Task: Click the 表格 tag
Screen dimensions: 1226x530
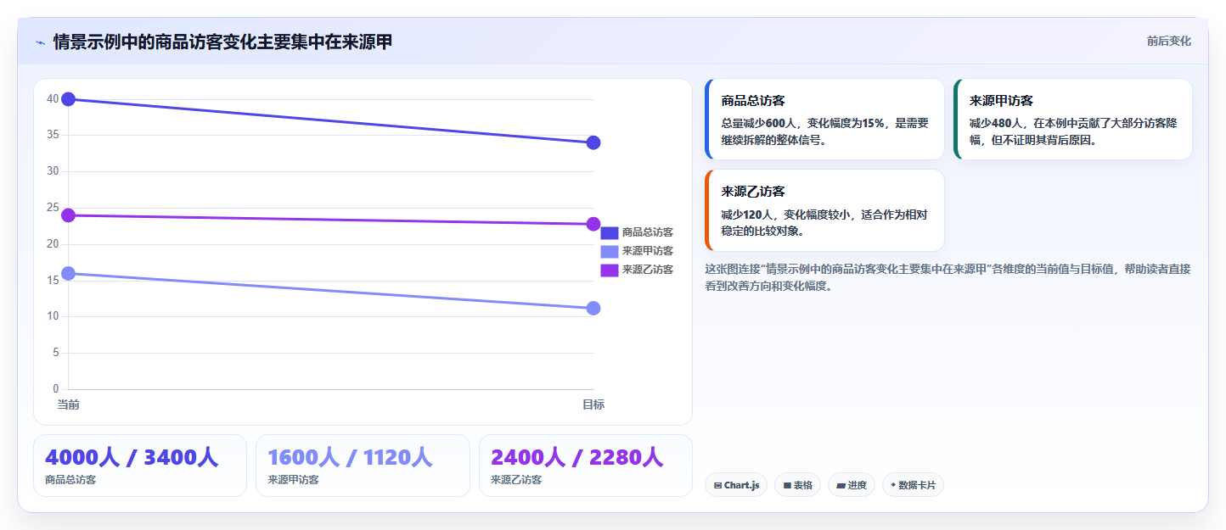Action: [x=797, y=485]
